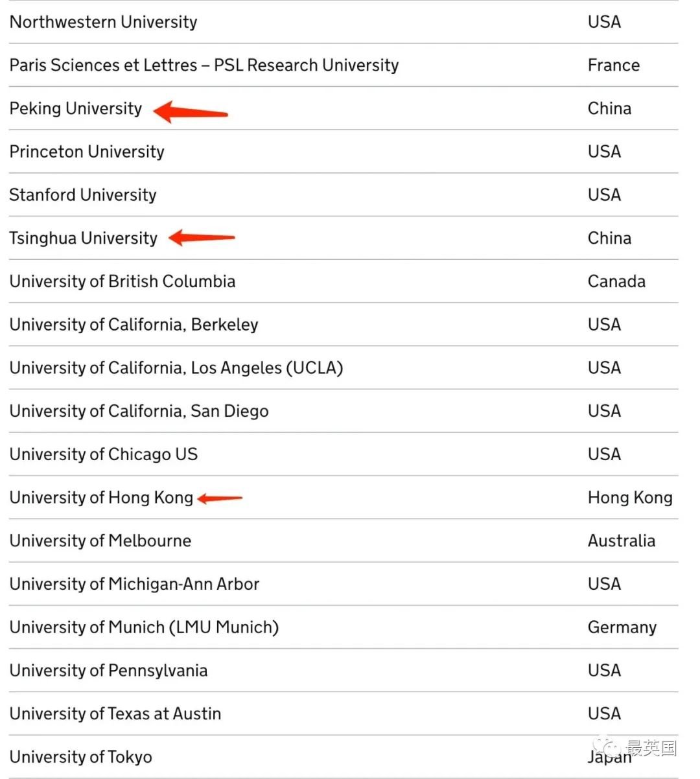Click the Germany country cell
Screen dimensions: 700x779
coord(622,627)
